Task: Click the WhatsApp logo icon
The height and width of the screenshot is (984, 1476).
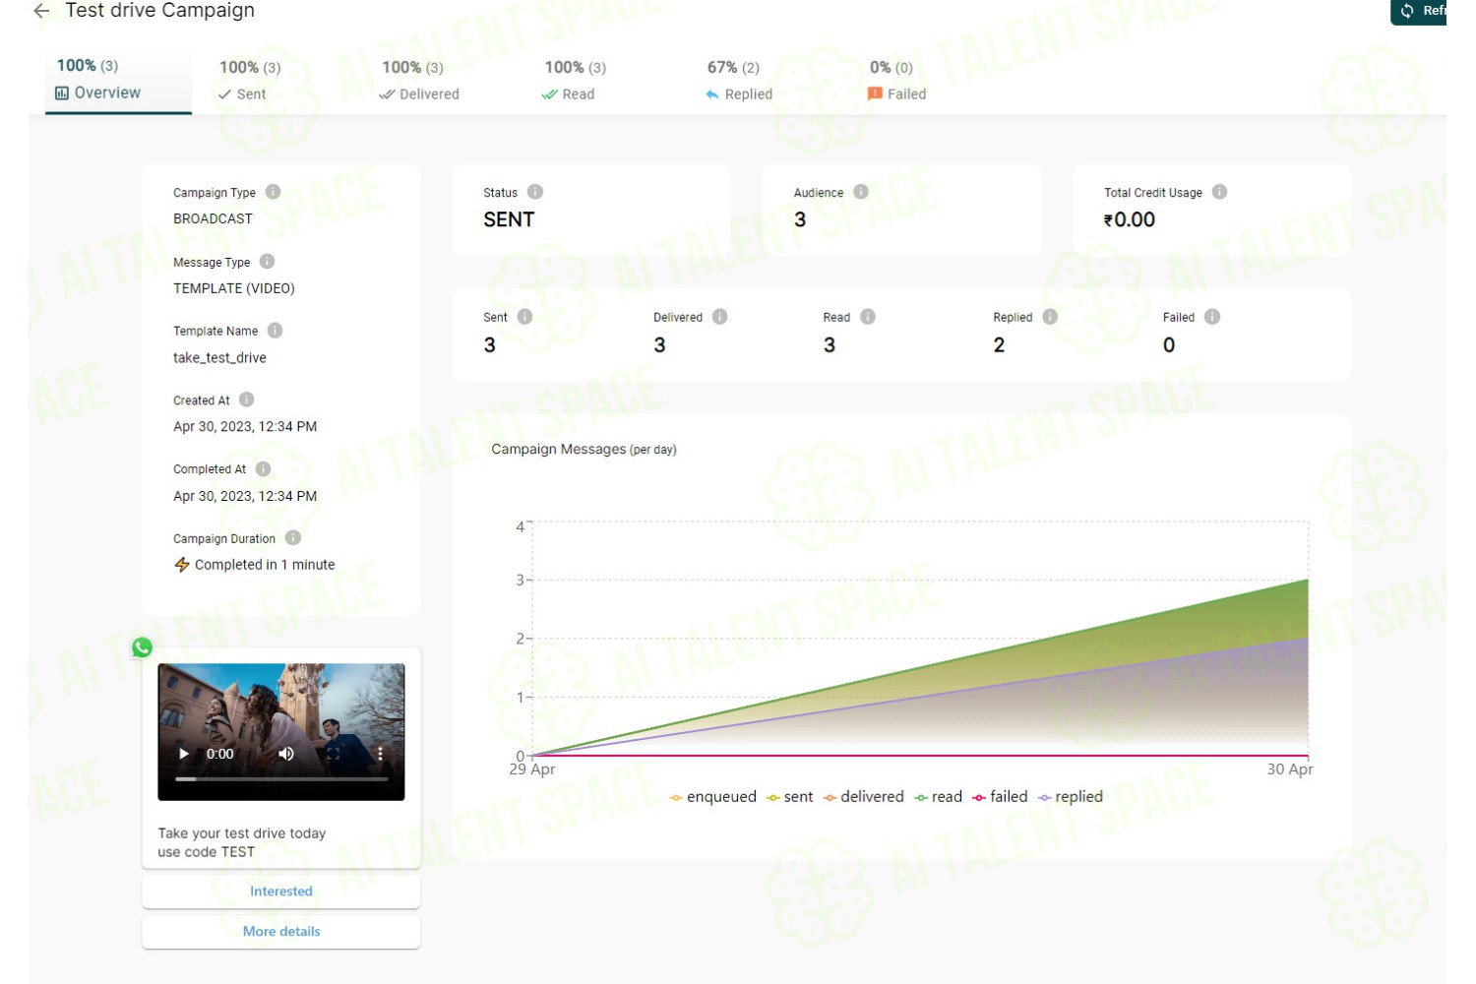Action: 143,647
